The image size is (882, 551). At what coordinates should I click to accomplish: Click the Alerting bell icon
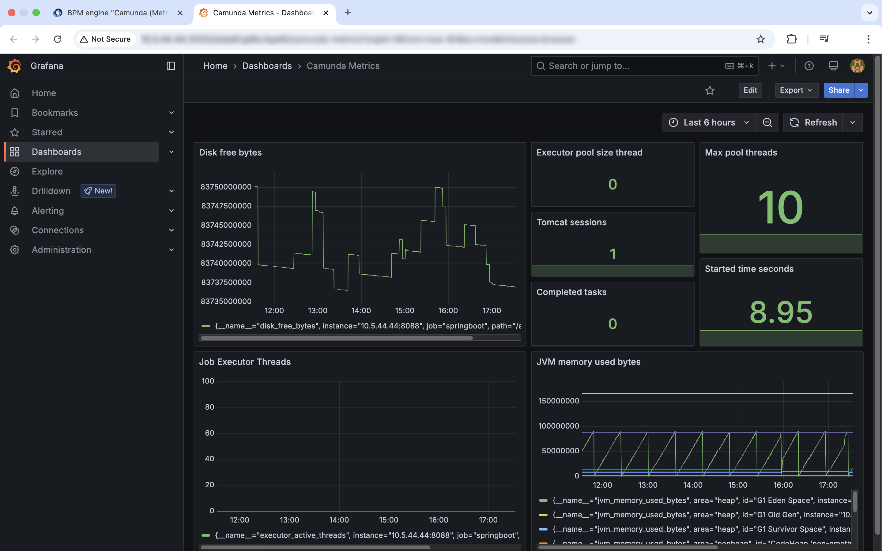(x=15, y=211)
